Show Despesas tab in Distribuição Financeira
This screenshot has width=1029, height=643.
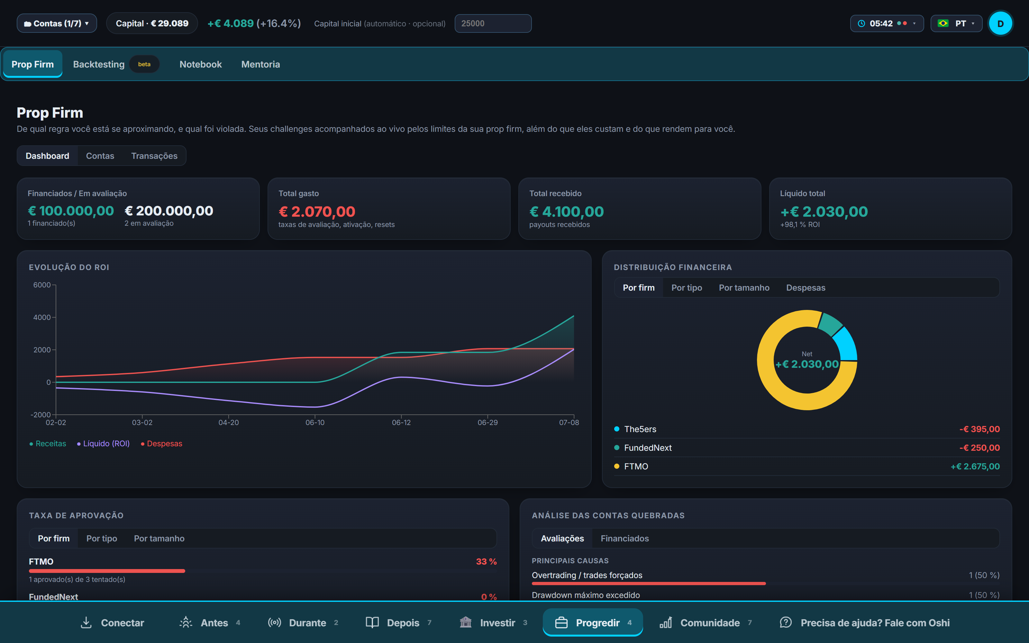(805, 287)
